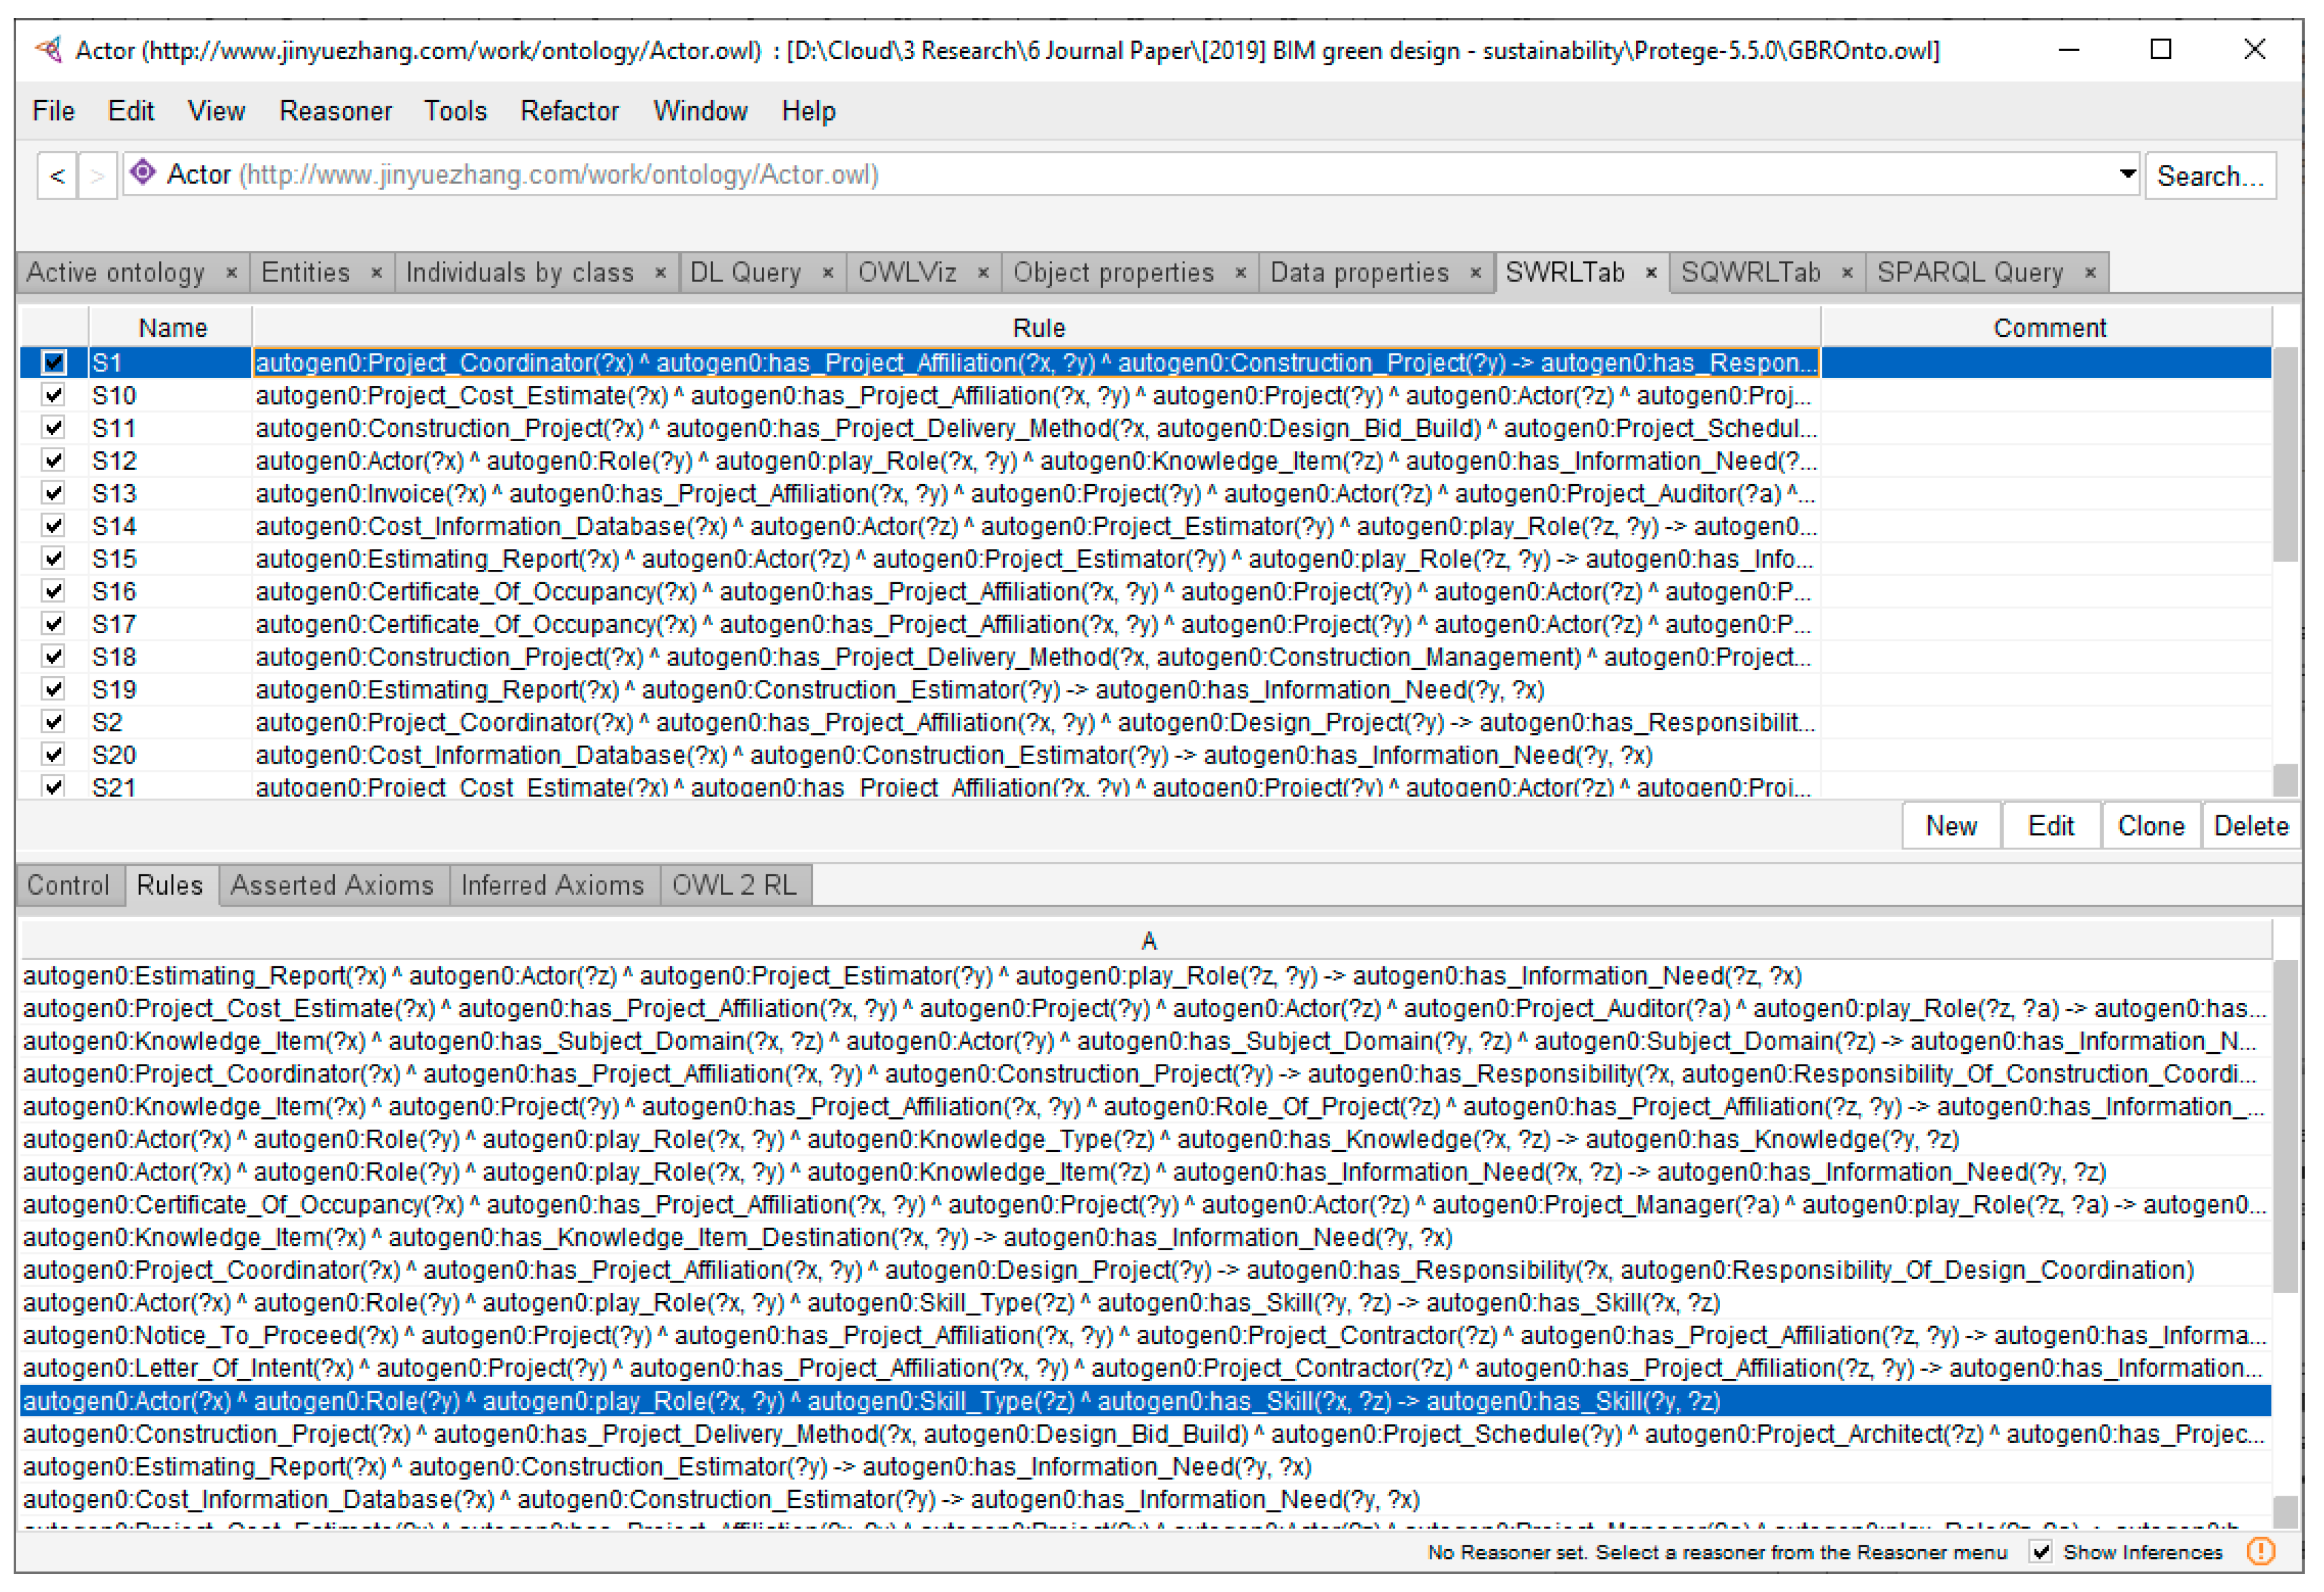
Task: Close the SPARQL Query tab
Action: pos(2090,272)
